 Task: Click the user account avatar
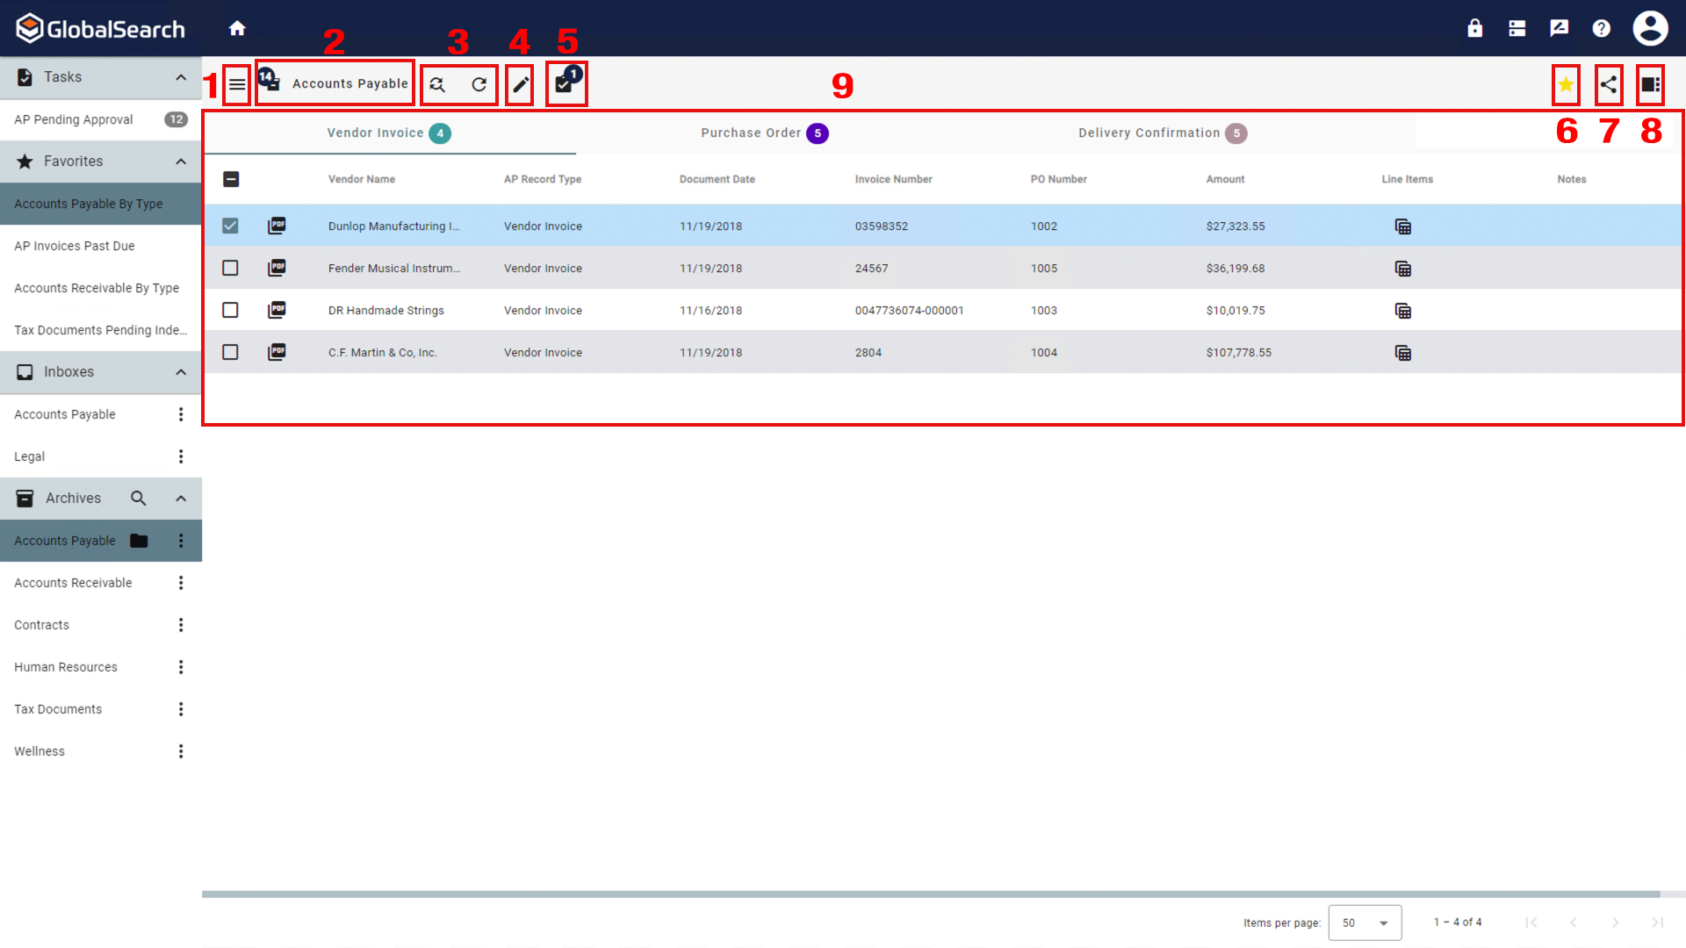point(1650,27)
